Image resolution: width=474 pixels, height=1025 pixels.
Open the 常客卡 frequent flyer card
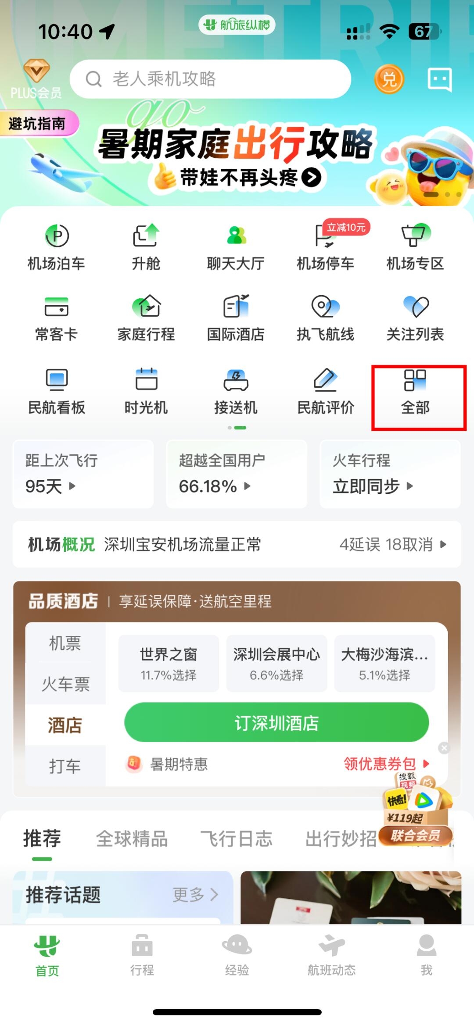[x=57, y=318]
